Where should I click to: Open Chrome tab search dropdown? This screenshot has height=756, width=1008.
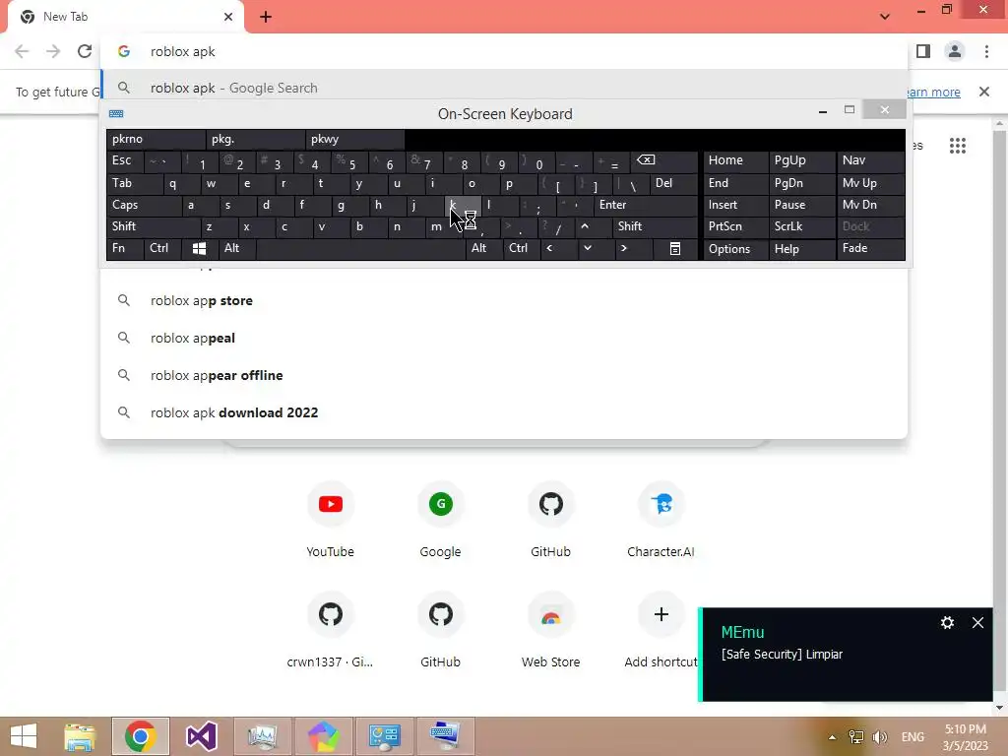(x=885, y=17)
